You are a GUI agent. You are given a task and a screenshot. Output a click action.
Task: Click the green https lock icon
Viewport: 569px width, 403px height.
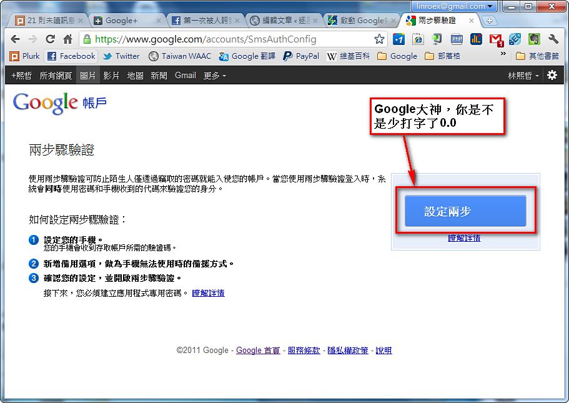(x=86, y=39)
